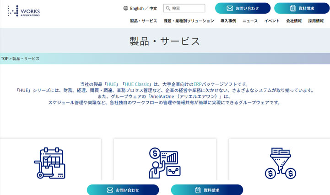This screenshot has width=330, height=195.
Task: Click the 製品・サービス page heading
Action: pyautogui.click(x=165, y=41)
